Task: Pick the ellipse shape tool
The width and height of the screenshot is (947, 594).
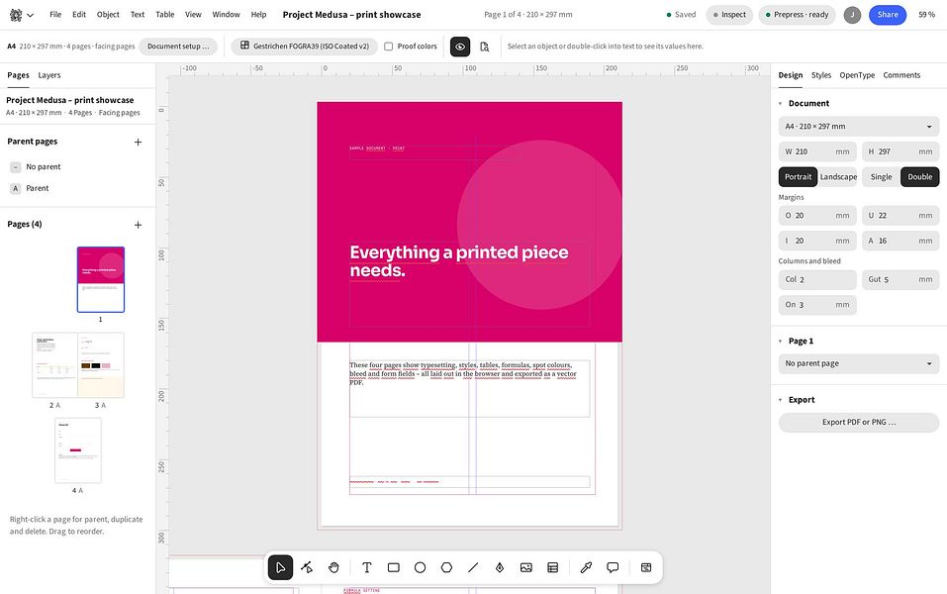Action: coord(420,567)
